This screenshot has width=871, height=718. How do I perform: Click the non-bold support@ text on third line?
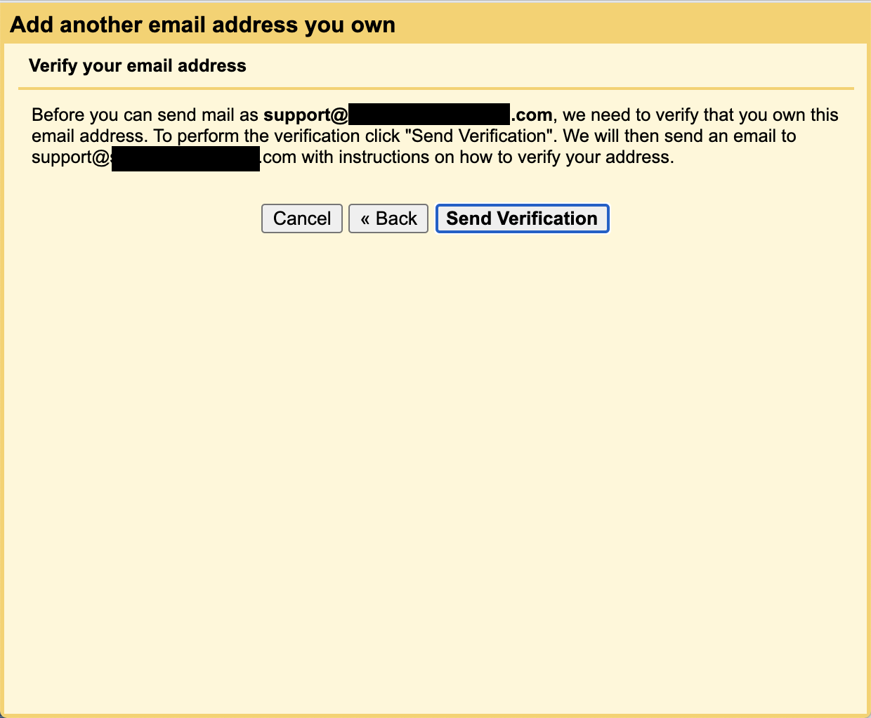click(x=72, y=157)
